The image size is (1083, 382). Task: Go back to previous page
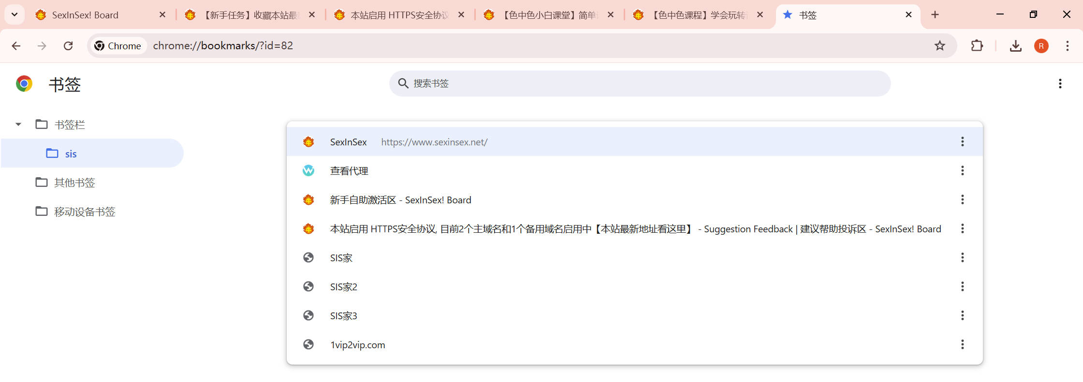point(16,46)
